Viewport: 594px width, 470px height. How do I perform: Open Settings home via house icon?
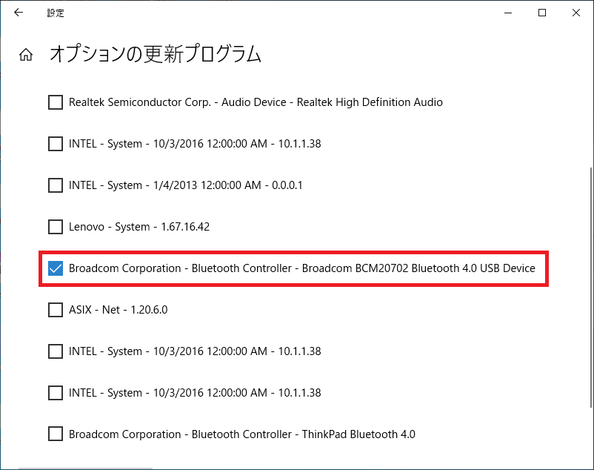pyautogui.click(x=26, y=55)
